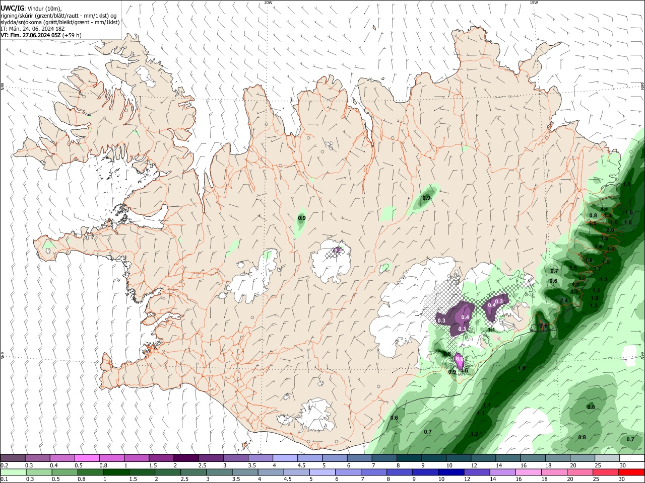Screen dimensions: 645x483
Task: Click the '2.4' precipitation value on the map
Action: point(564,301)
